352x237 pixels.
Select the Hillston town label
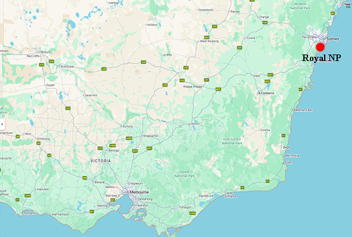pos(152,25)
